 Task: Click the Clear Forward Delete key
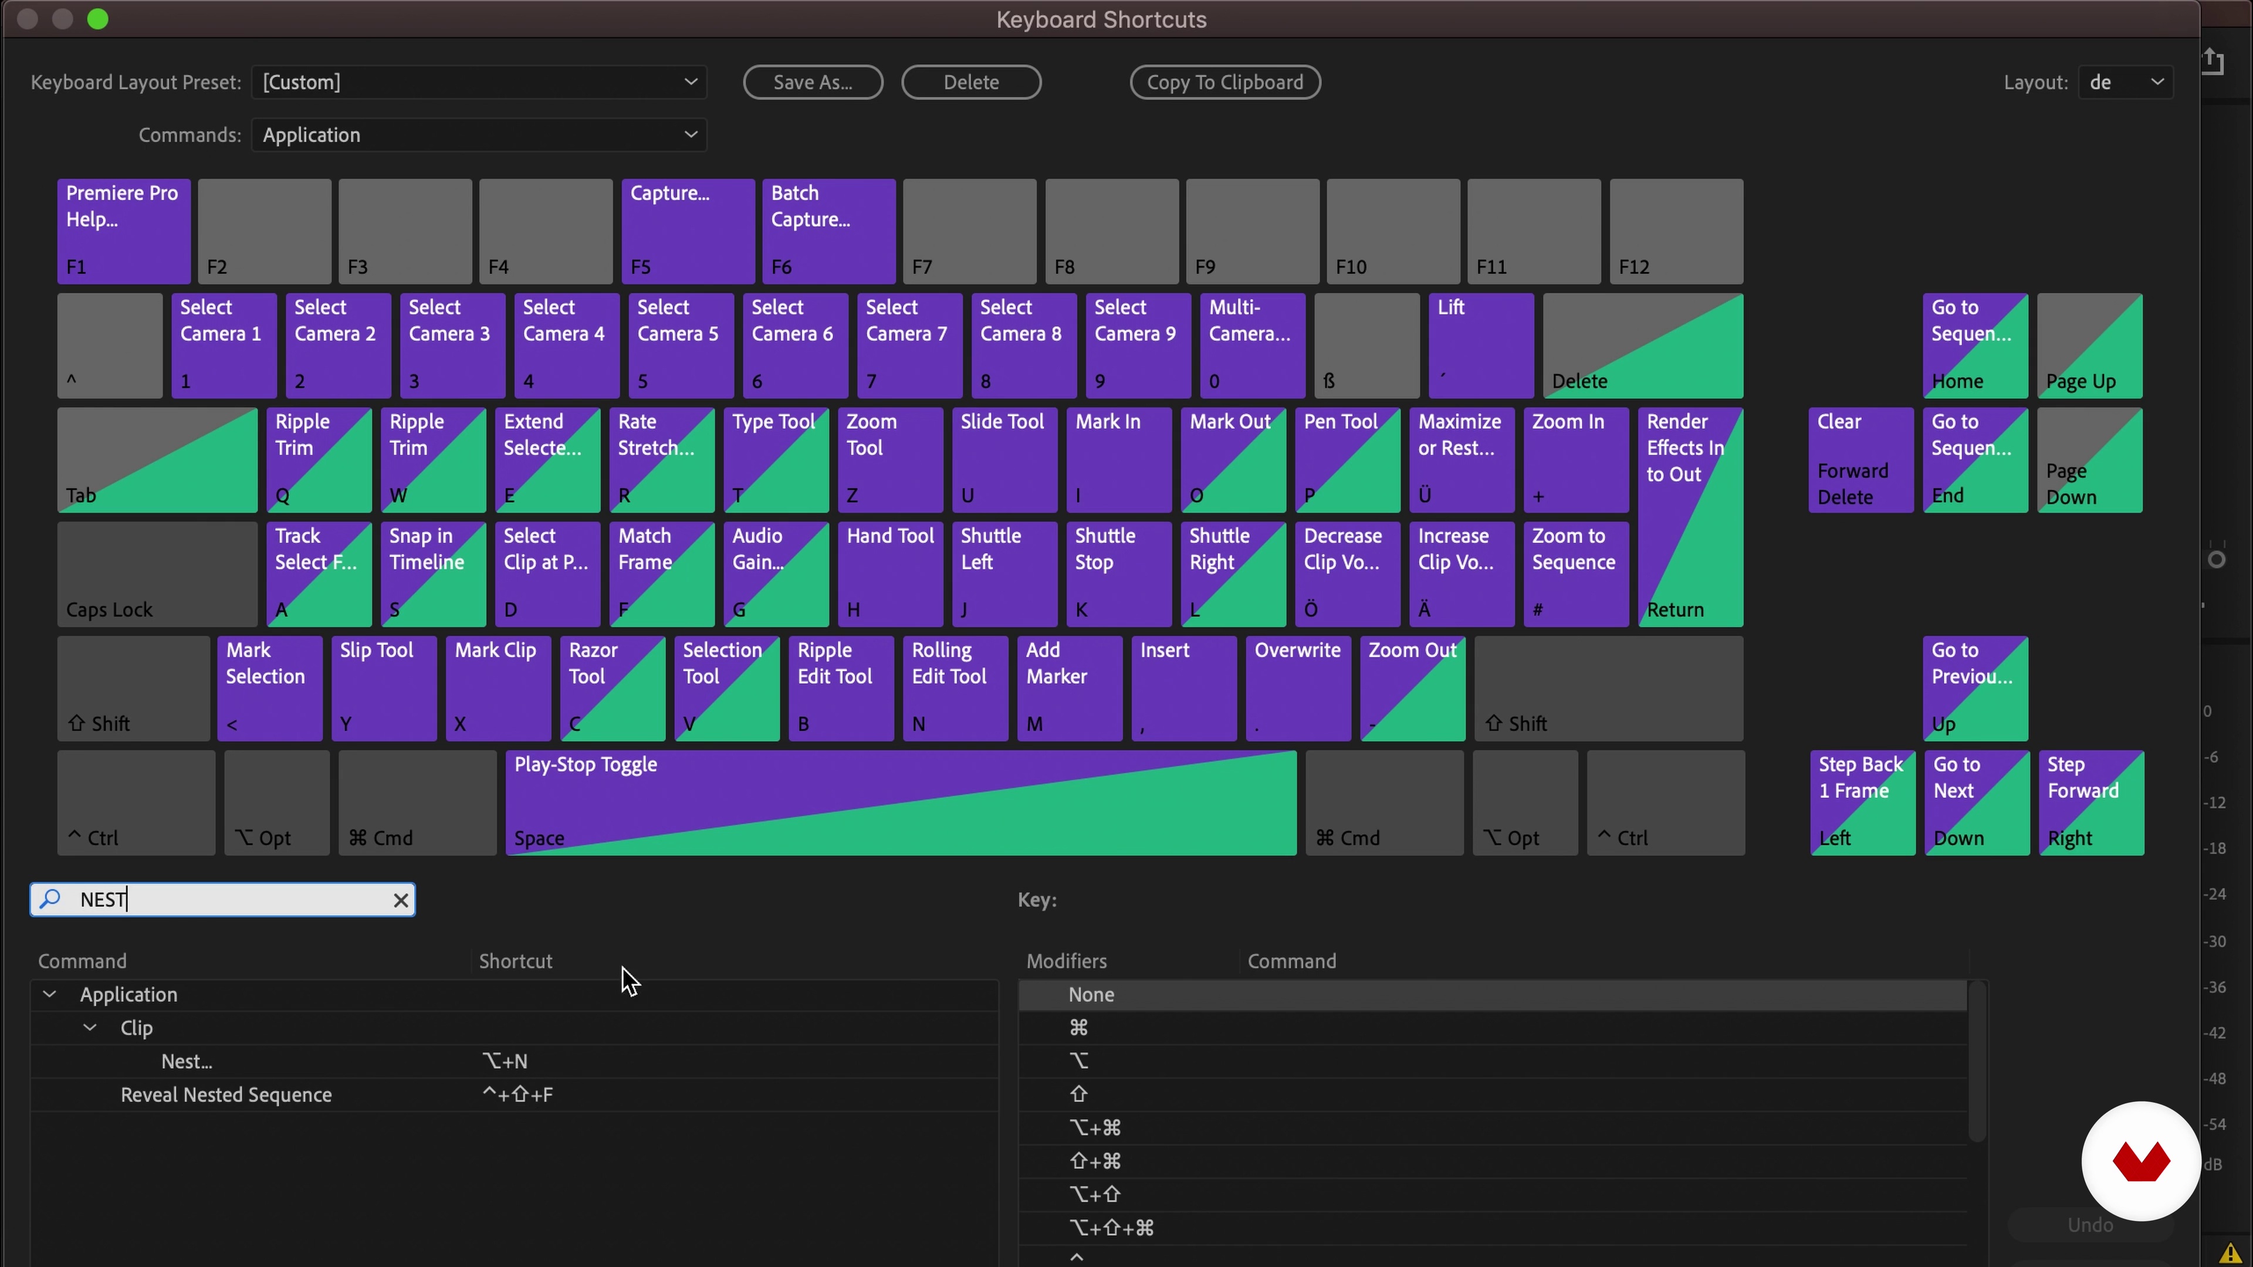(1860, 460)
